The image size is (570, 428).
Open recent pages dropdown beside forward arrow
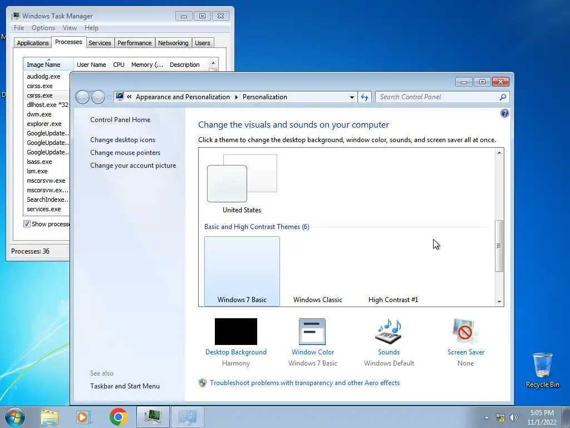[109, 97]
